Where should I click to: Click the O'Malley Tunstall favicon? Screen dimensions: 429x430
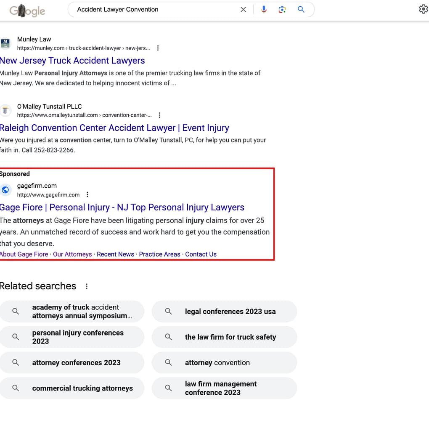pos(5,110)
